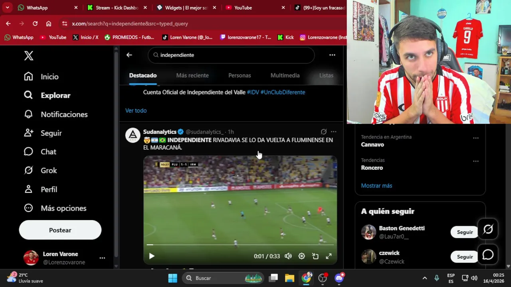Open Cannavo trend options menu
This screenshot has width=511, height=287.
[476, 138]
